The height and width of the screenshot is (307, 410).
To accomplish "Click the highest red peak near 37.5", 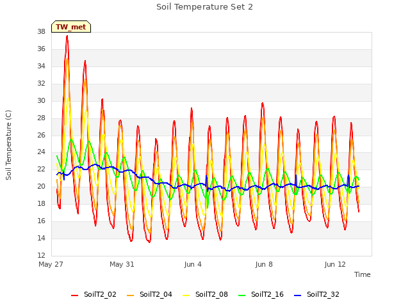I will pyautogui.click(x=67, y=36).
